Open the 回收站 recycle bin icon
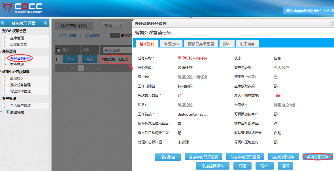Image resolution: width=334 pixels, height=171 pixels. pyautogui.click(x=87, y=36)
